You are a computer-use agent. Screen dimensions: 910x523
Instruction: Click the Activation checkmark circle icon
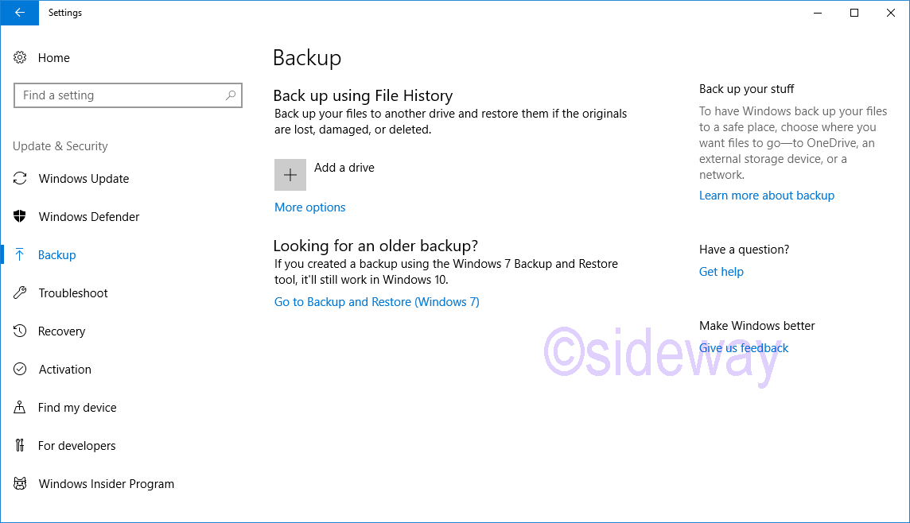tap(21, 370)
